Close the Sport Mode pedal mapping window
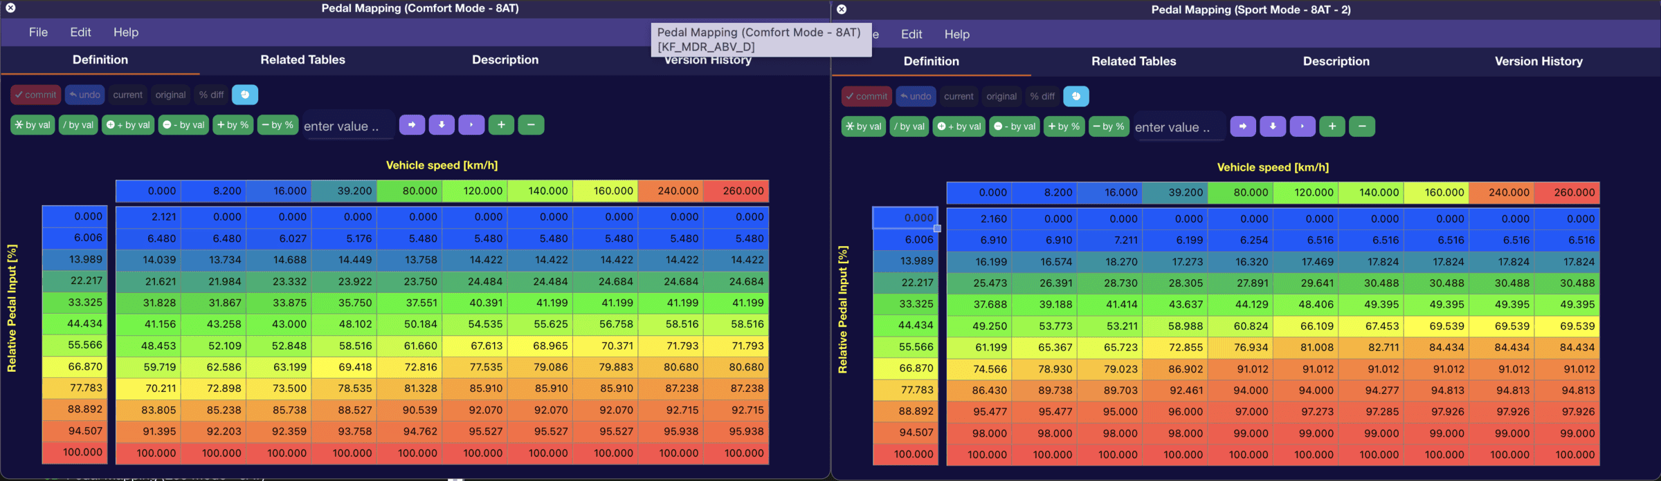Image resolution: width=1661 pixels, height=481 pixels. tap(842, 9)
